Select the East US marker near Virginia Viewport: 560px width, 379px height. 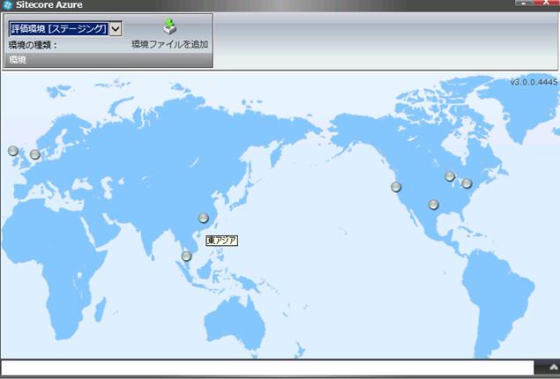[x=467, y=183]
